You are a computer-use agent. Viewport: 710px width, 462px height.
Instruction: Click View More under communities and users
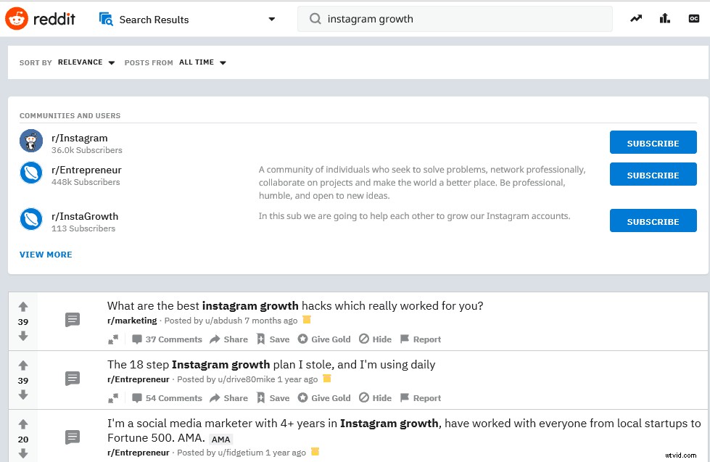tap(46, 255)
